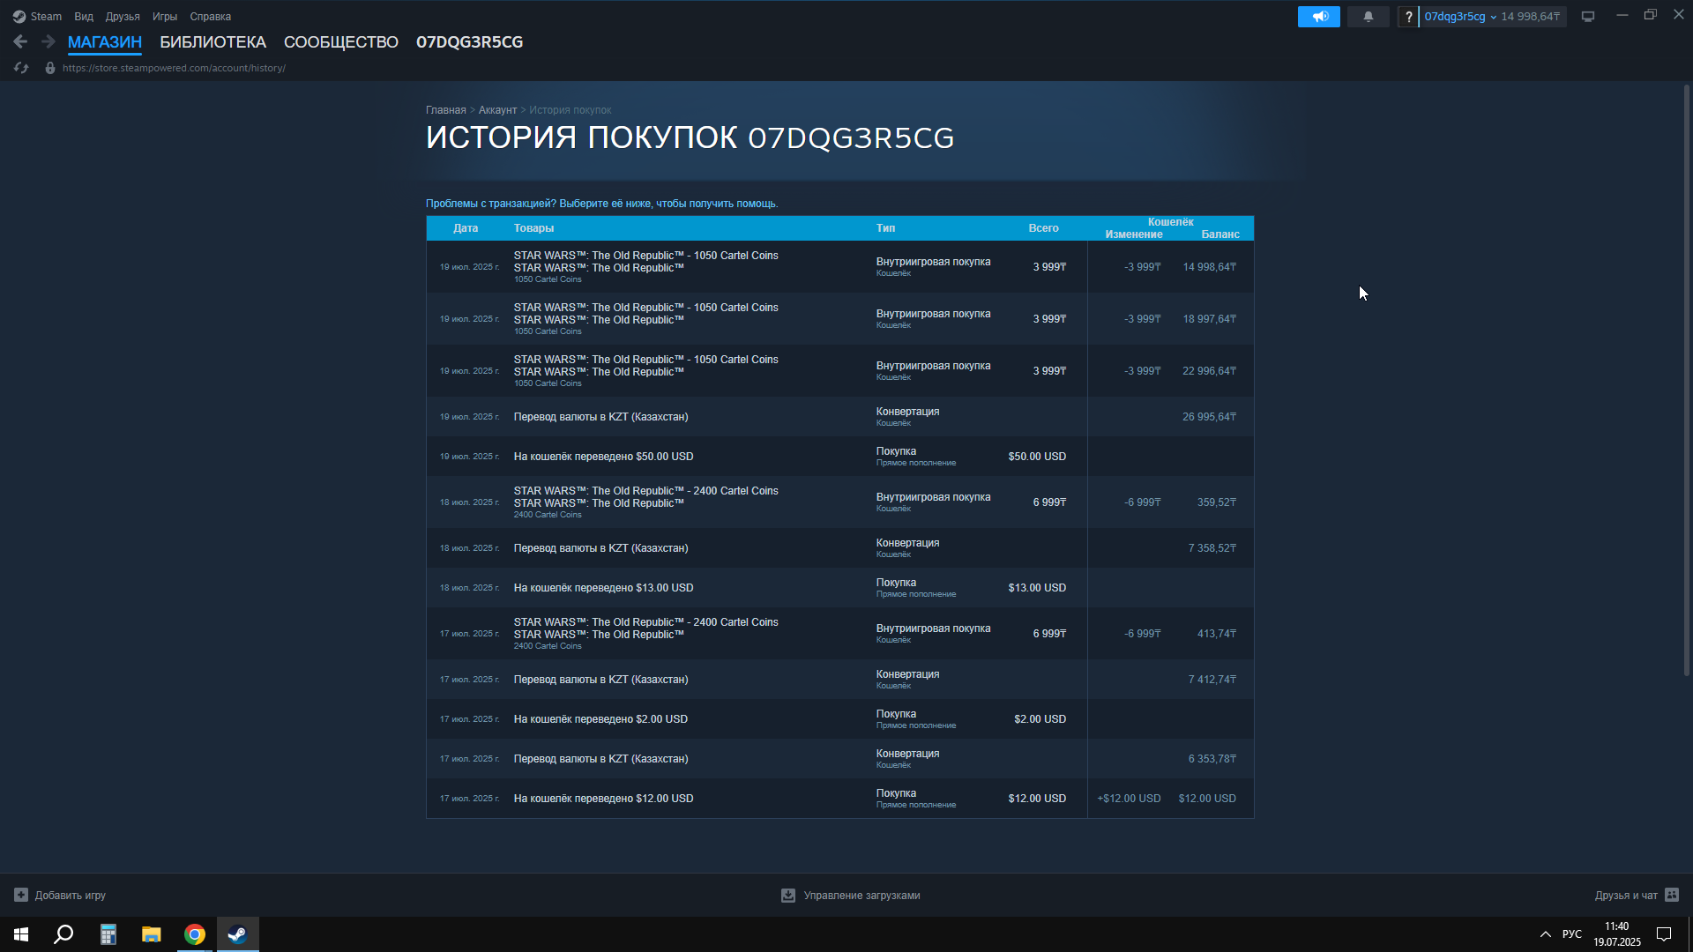
Task: Click the Steam logo menu
Action: pos(19,17)
